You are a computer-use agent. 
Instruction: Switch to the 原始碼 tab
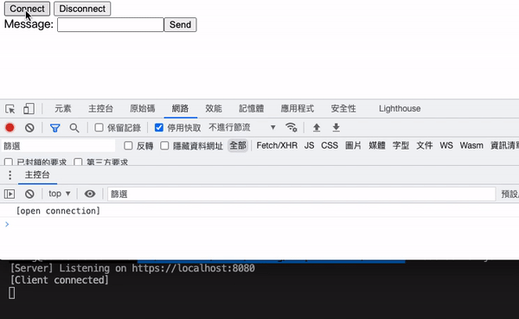(143, 109)
